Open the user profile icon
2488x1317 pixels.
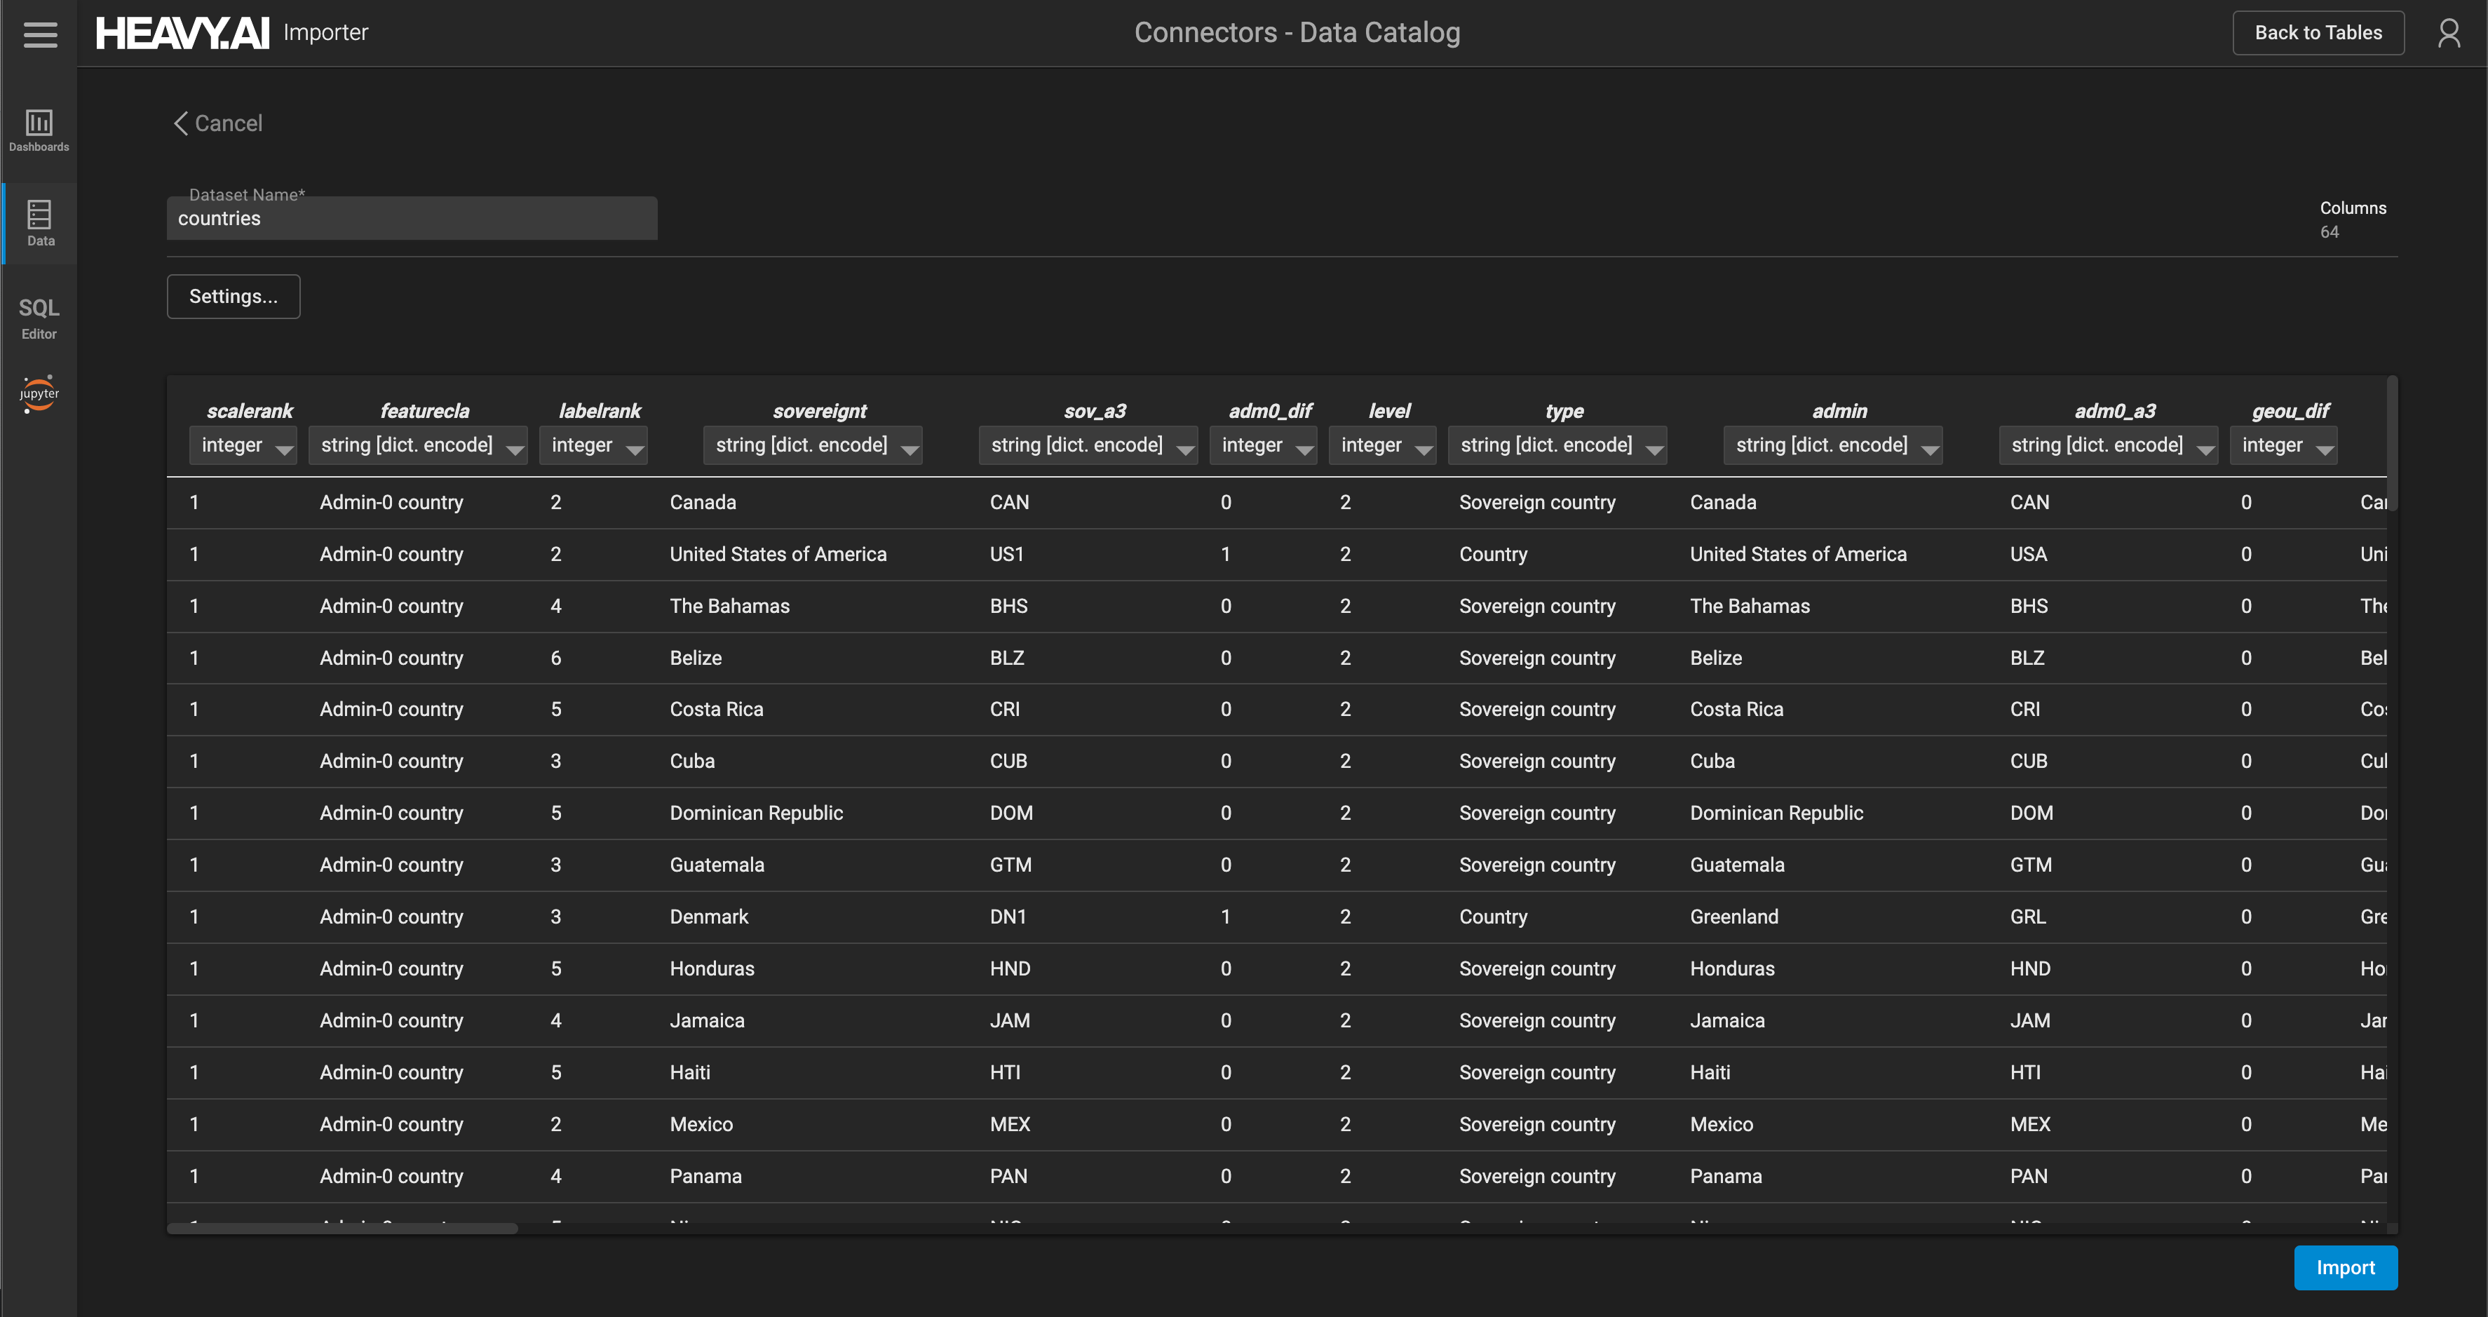point(2449,34)
